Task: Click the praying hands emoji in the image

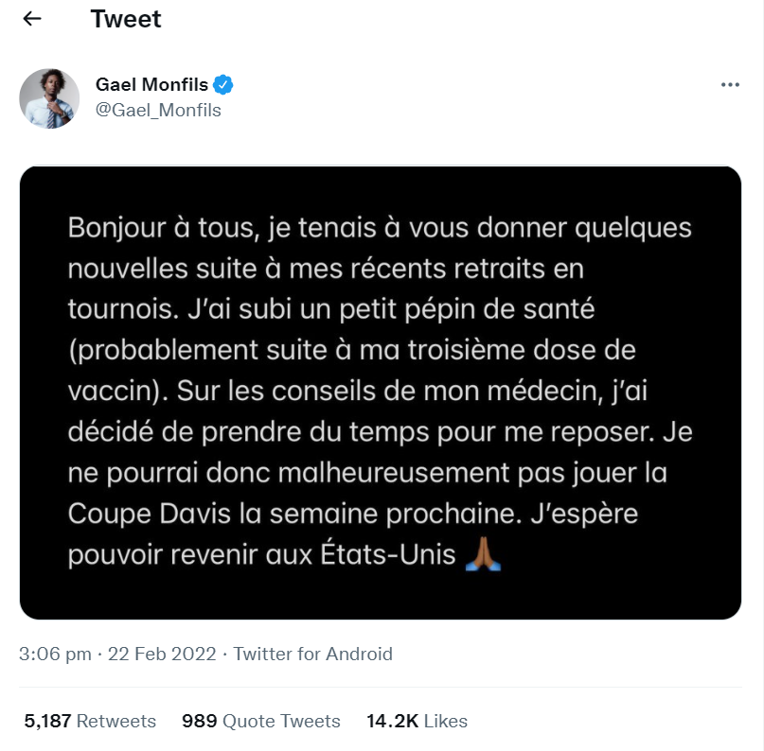Action: point(483,553)
